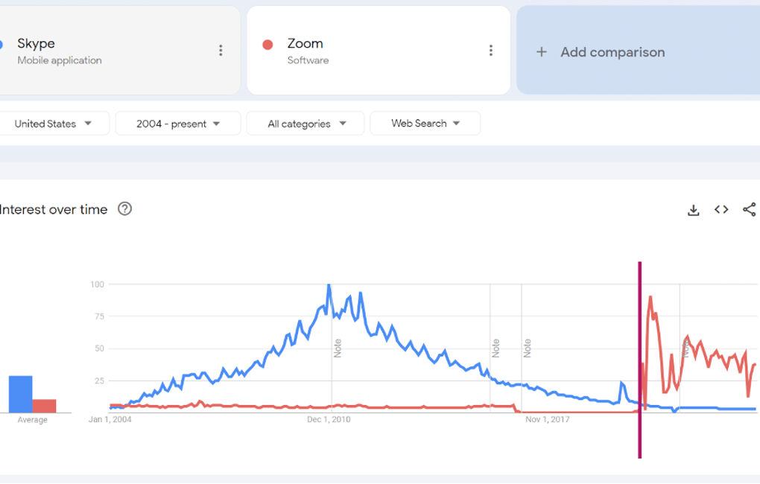Image resolution: width=760 pixels, height=484 pixels.
Task: Click the red Zoom average bar
Action: click(x=44, y=406)
